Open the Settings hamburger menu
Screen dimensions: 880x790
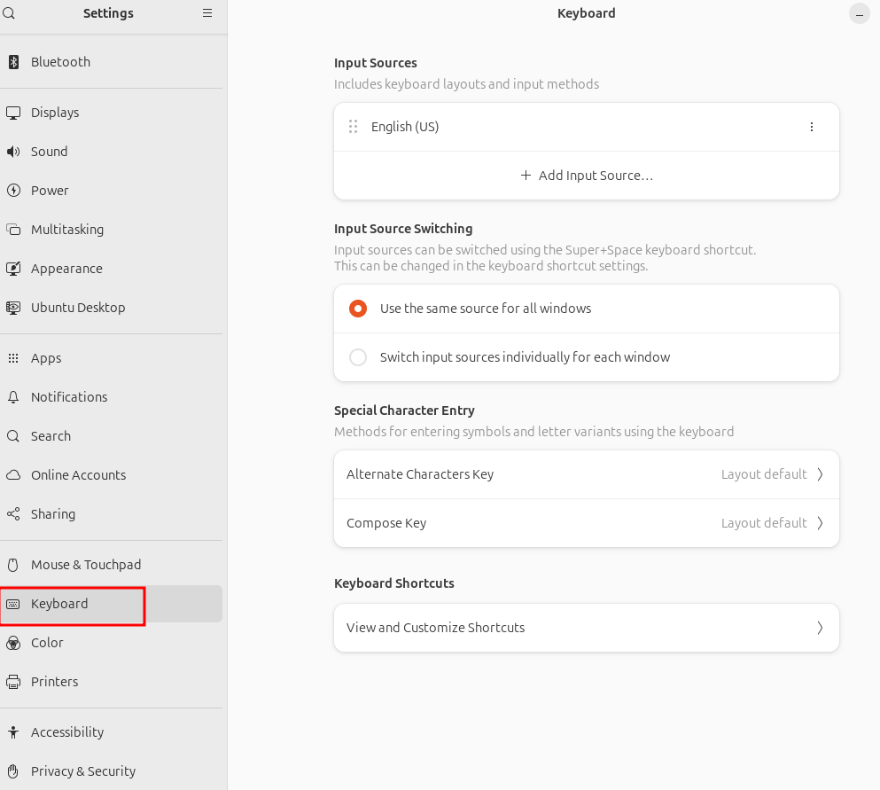[x=207, y=13]
